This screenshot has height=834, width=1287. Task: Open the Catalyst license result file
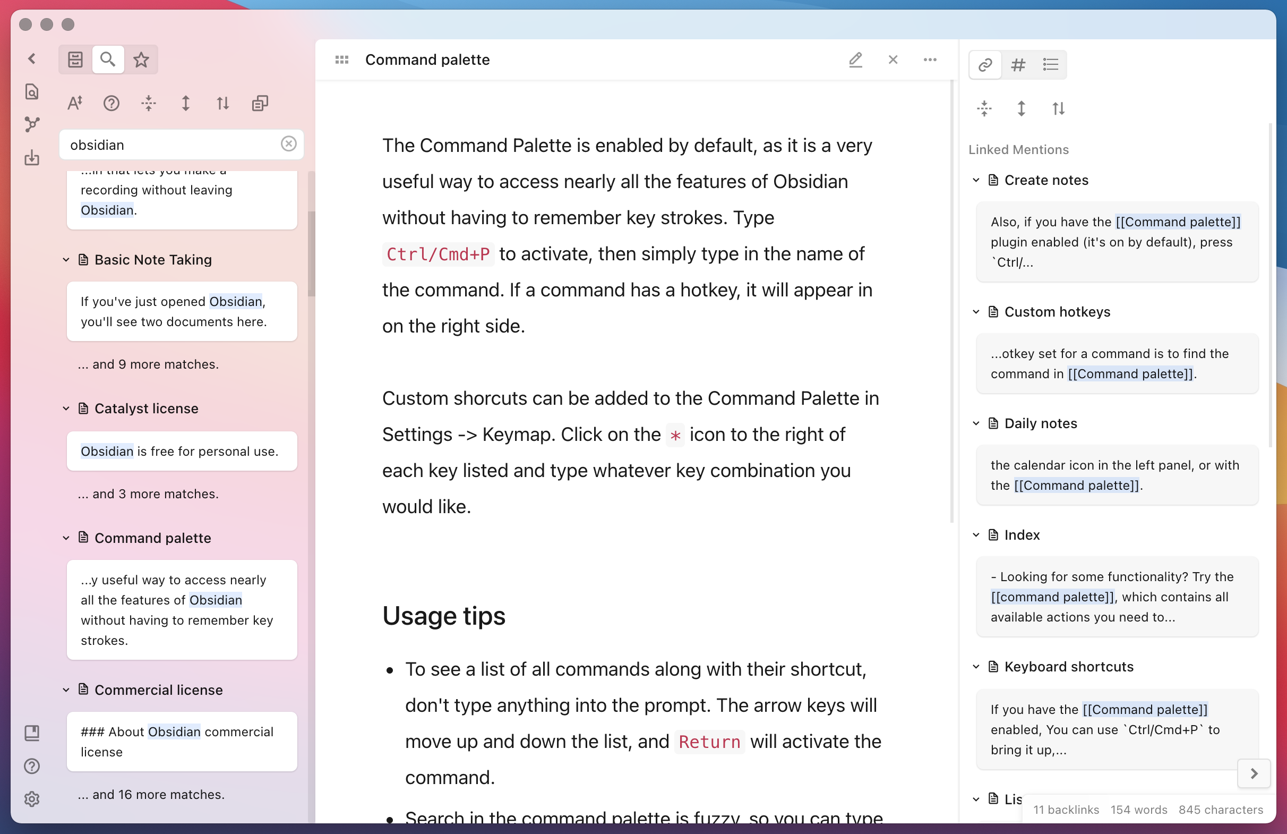coord(147,409)
